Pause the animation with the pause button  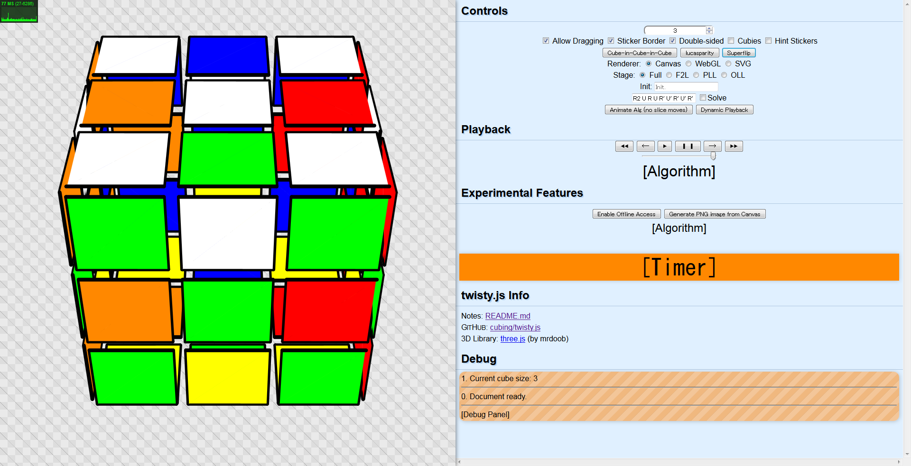coord(688,146)
